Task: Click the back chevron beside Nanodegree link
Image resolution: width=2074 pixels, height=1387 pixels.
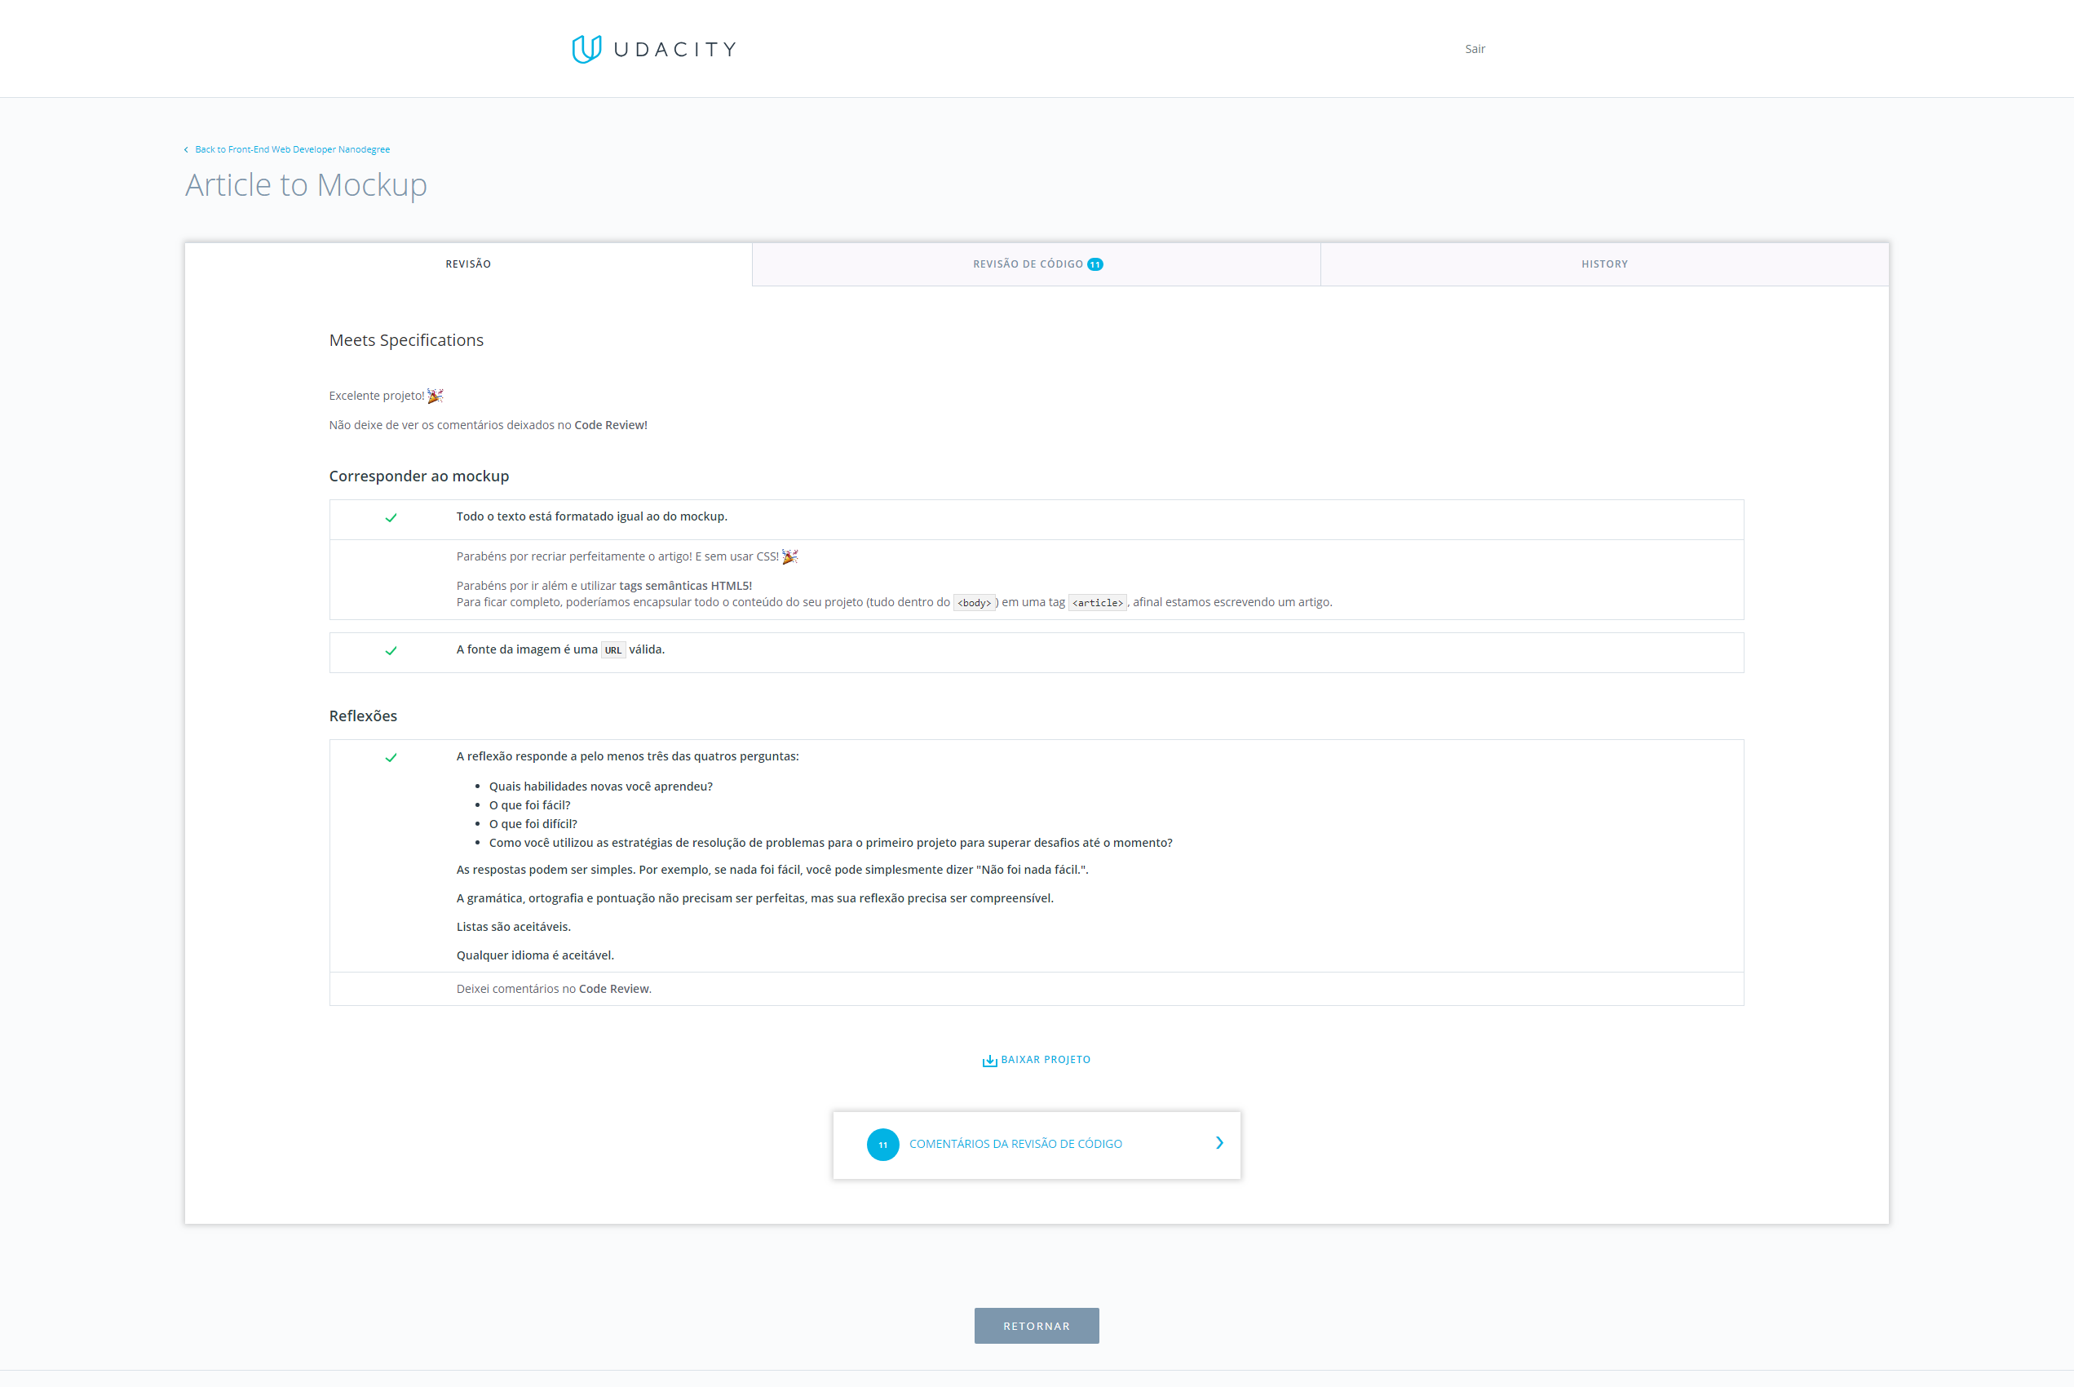Action: tap(186, 149)
